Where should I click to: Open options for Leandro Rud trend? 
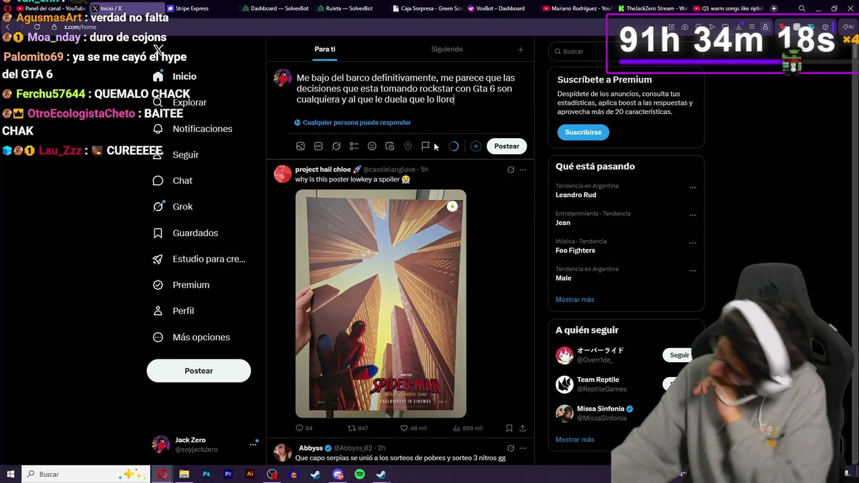(693, 187)
